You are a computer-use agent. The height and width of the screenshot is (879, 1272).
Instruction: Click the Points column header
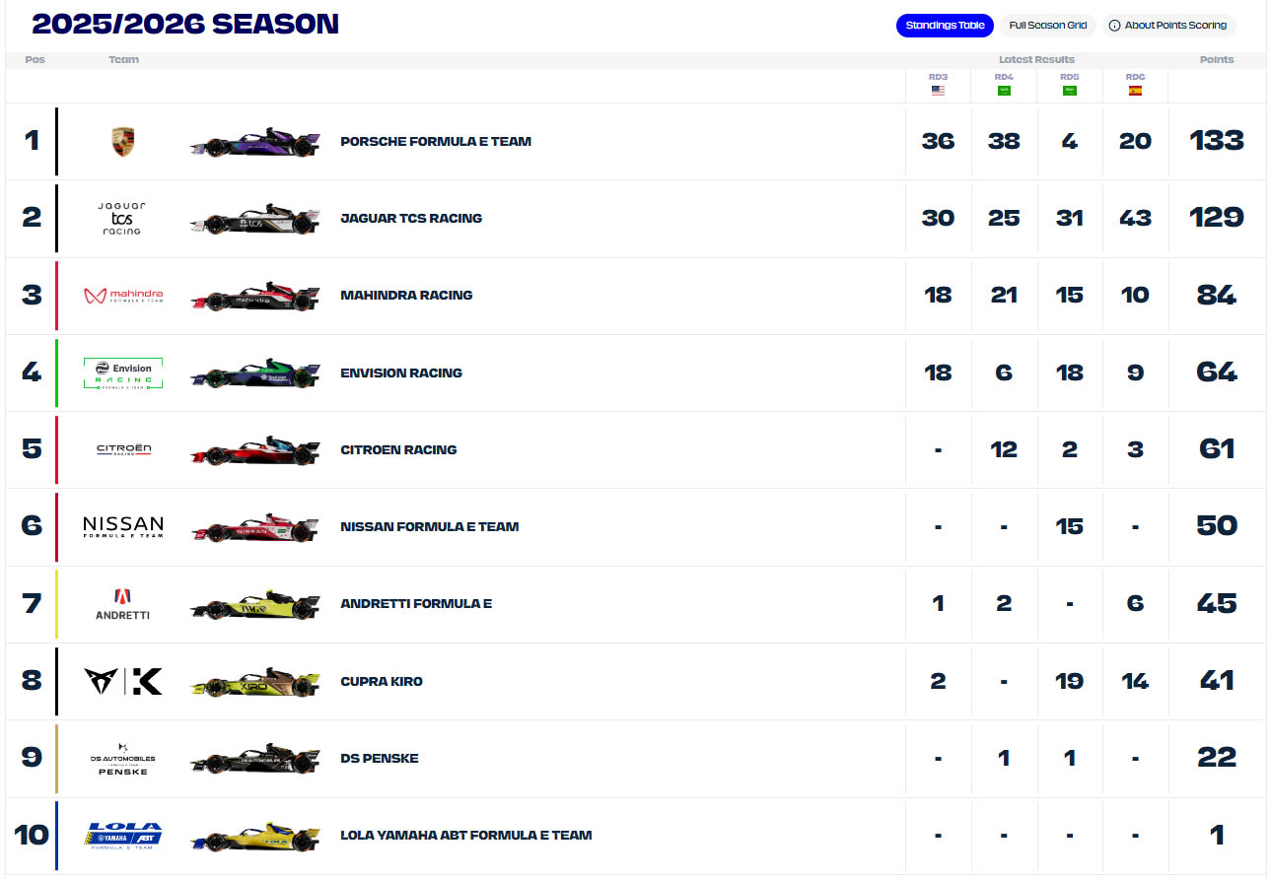click(1217, 60)
